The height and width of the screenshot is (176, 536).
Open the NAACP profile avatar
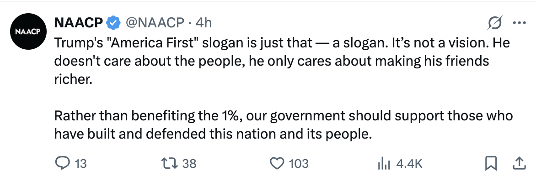pyautogui.click(x=28, y=32)
